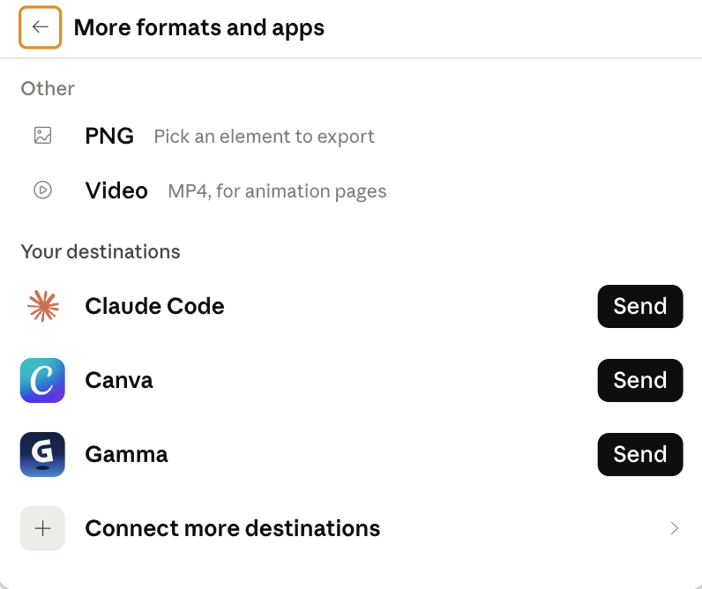Select the Canva destination label
Viewport: 702px width, 589px height.
point(119,380)
